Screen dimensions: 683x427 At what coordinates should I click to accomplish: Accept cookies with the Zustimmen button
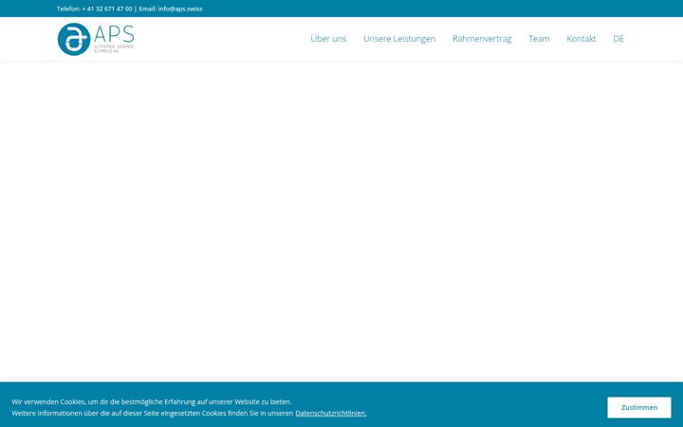click(639, 407)
